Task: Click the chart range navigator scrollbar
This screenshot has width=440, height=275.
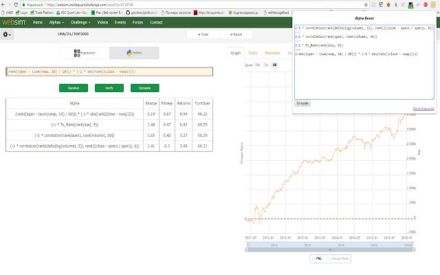Action: [330, 250]
